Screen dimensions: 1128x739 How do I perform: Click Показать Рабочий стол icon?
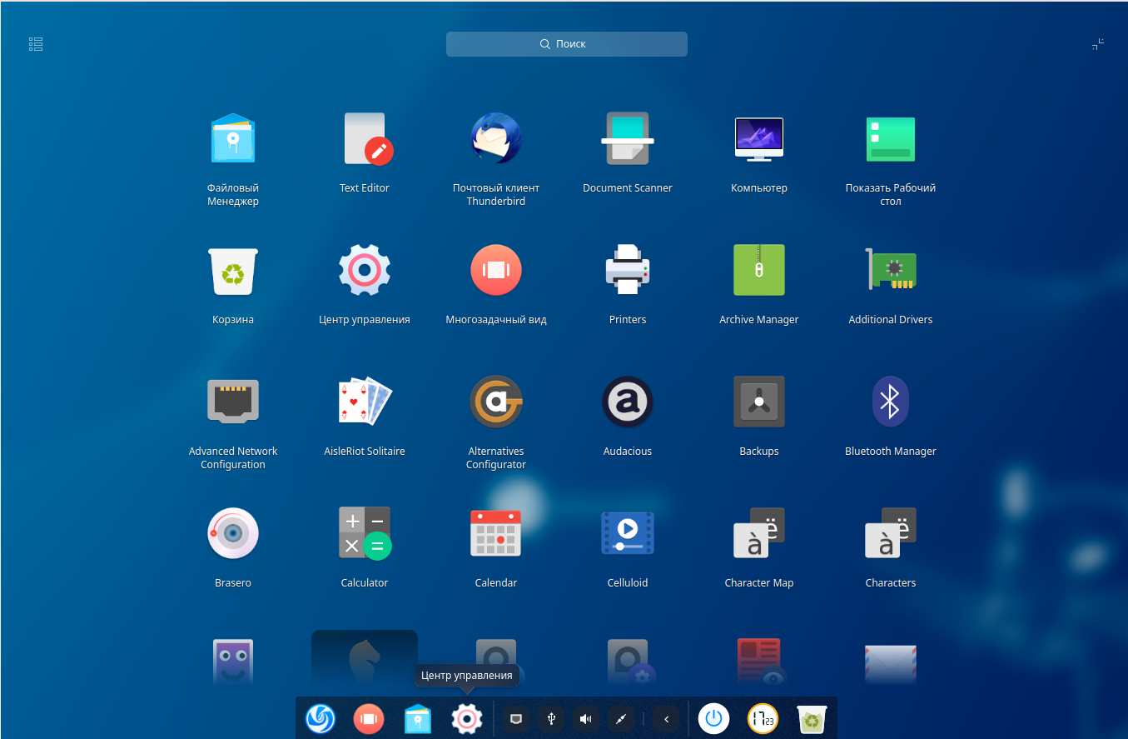coord(891,138)
